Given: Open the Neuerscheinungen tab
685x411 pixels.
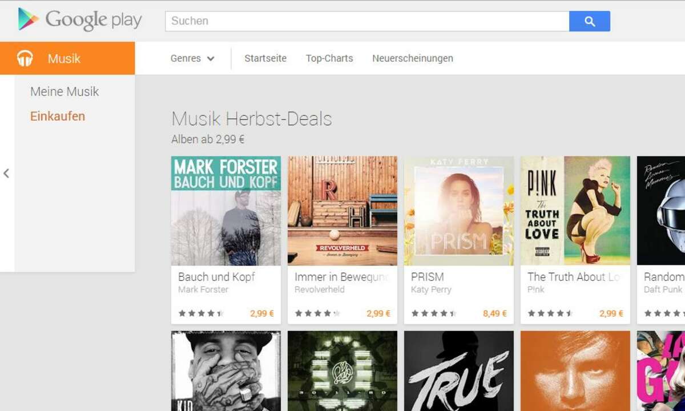Looking at the screenshot, I should click(x=413, y=58).
